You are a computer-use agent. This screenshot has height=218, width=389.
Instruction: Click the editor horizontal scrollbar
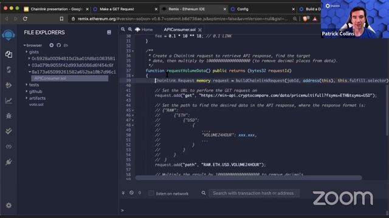[x=249, y=177]
